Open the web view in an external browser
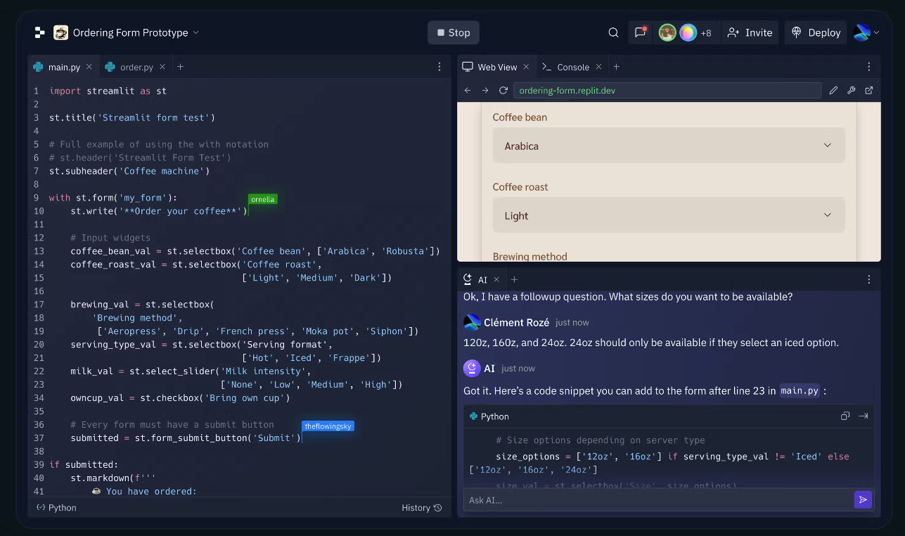The height and width of the screenshot is (536, 905). pyautogui.click(x=869, y=90)
